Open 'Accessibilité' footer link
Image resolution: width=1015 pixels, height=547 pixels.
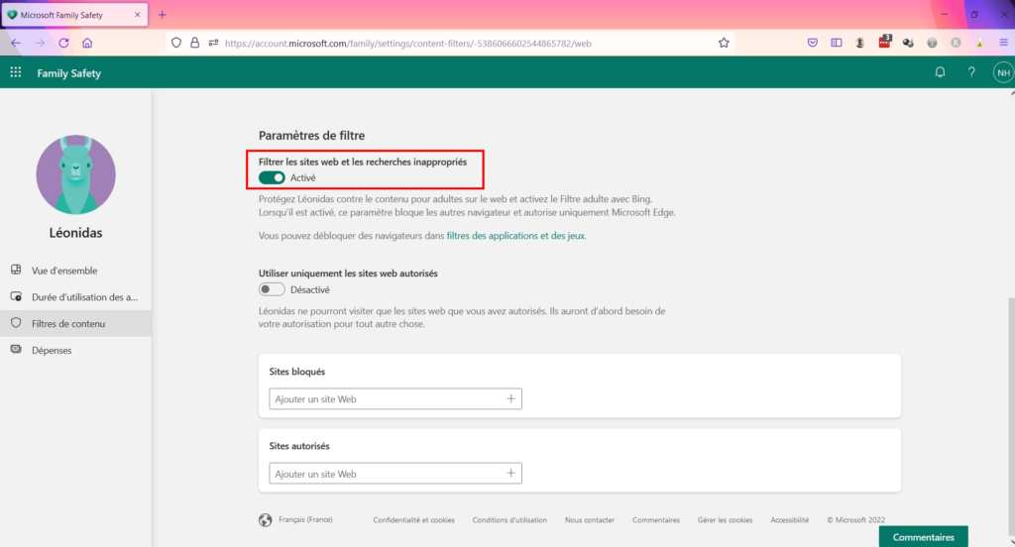click(789, 520)
